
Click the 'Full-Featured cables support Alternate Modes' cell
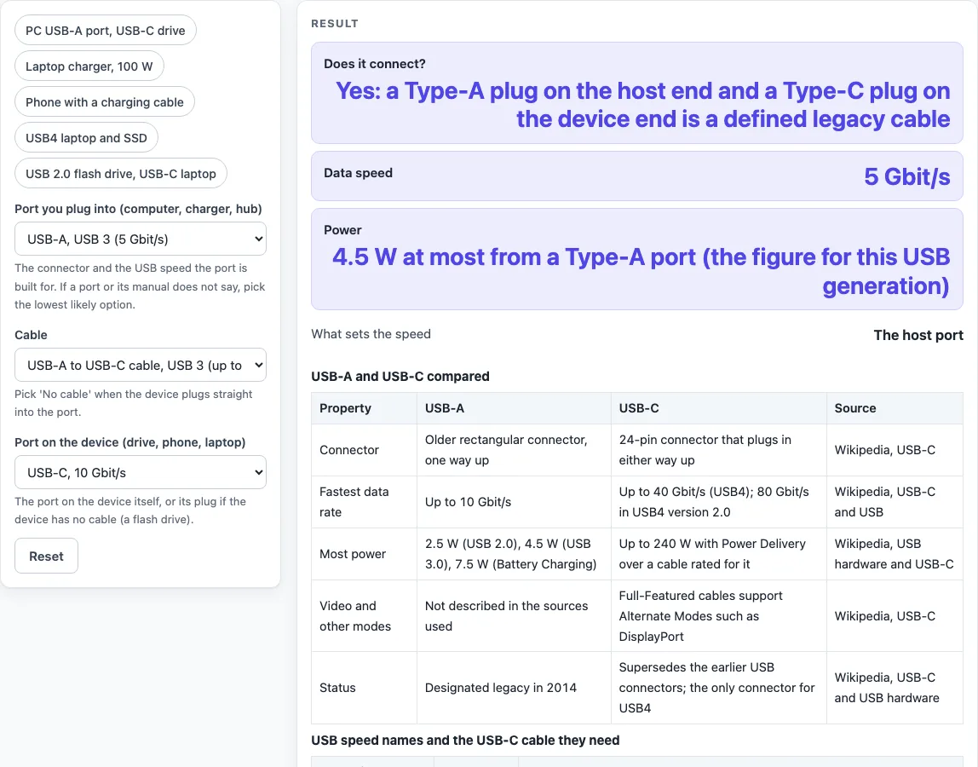pos(718,616)
